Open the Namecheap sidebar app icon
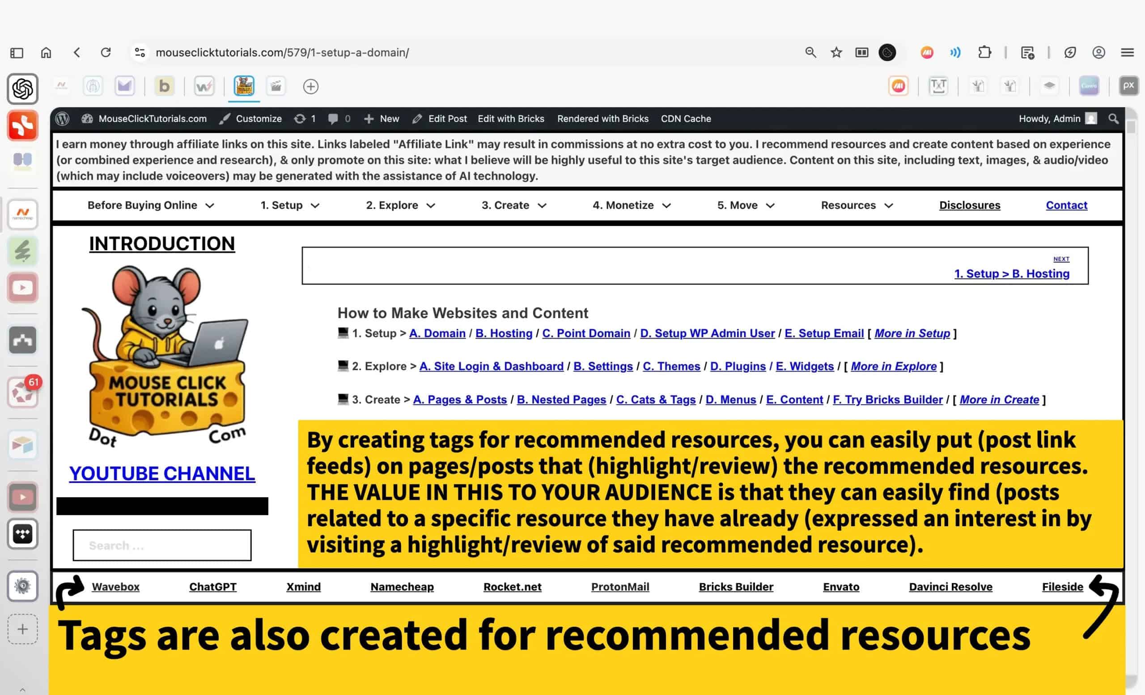 22,214
